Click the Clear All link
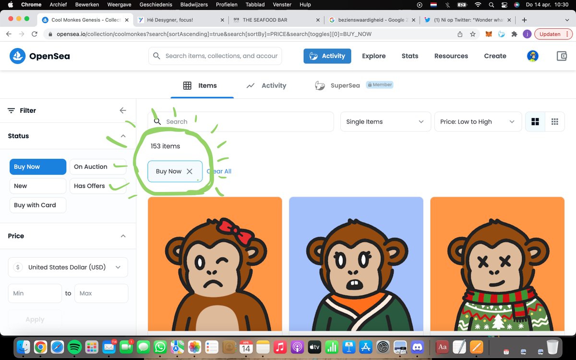576x360 pixels. (x=219, y=171)
